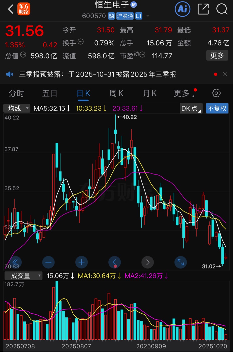Image resolution: width=233 pixels, height=352 pixels.
Task: Tap the enterprise badge beside 恒生电子
Action: (x=134, y=4)
